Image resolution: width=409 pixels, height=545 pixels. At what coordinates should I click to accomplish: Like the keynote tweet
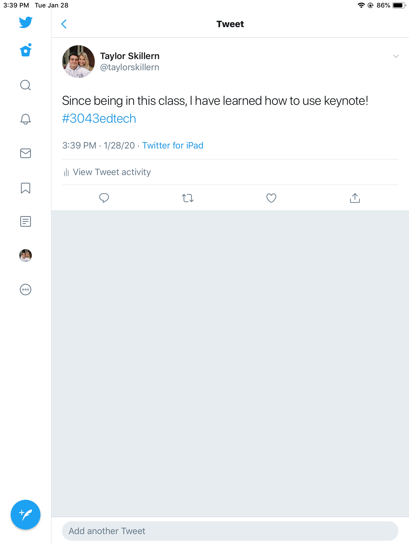pyautogui.click(x=271, y=198)
